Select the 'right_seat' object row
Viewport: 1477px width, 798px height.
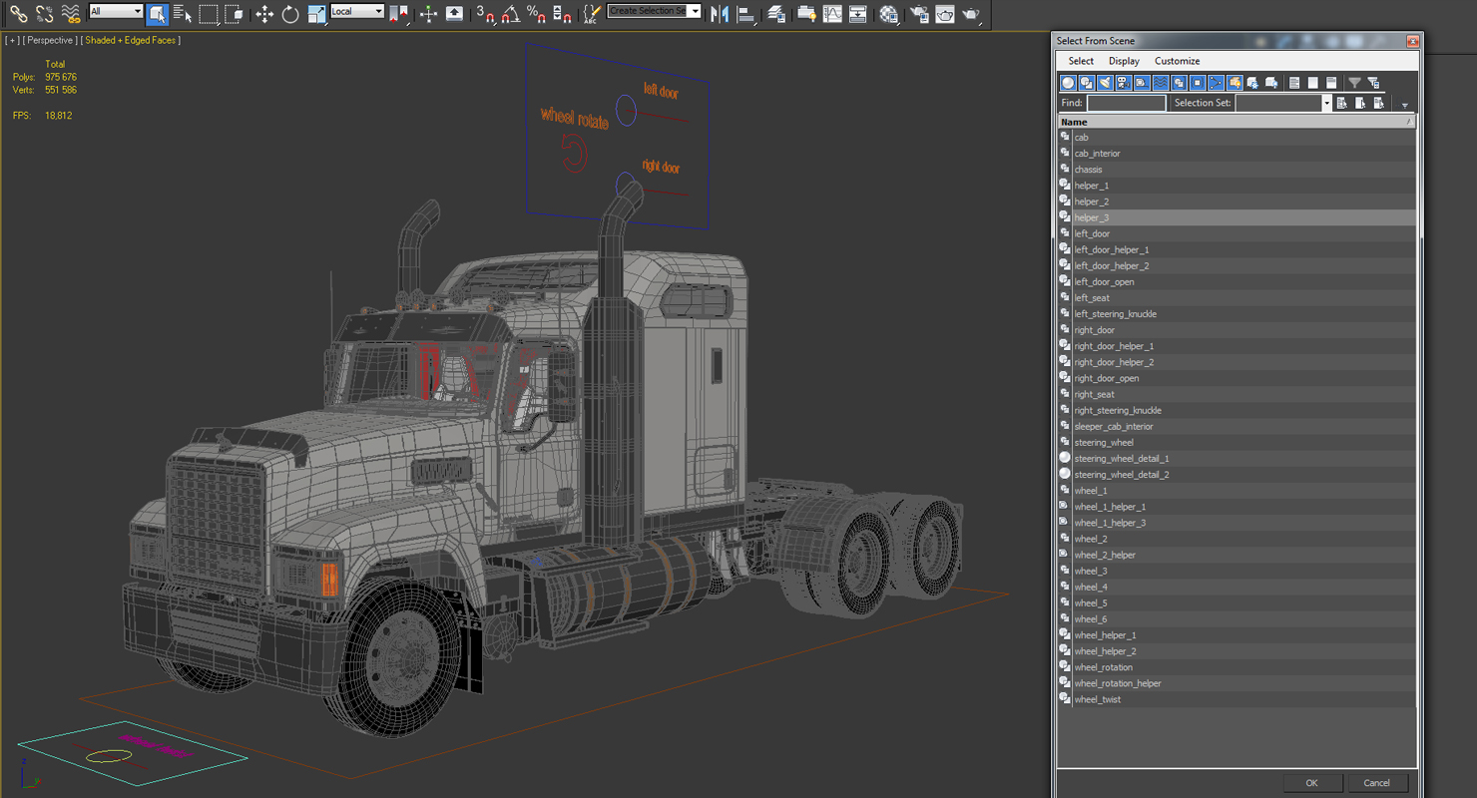(1236, 394)
